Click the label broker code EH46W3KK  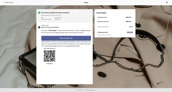click(49, 64)
